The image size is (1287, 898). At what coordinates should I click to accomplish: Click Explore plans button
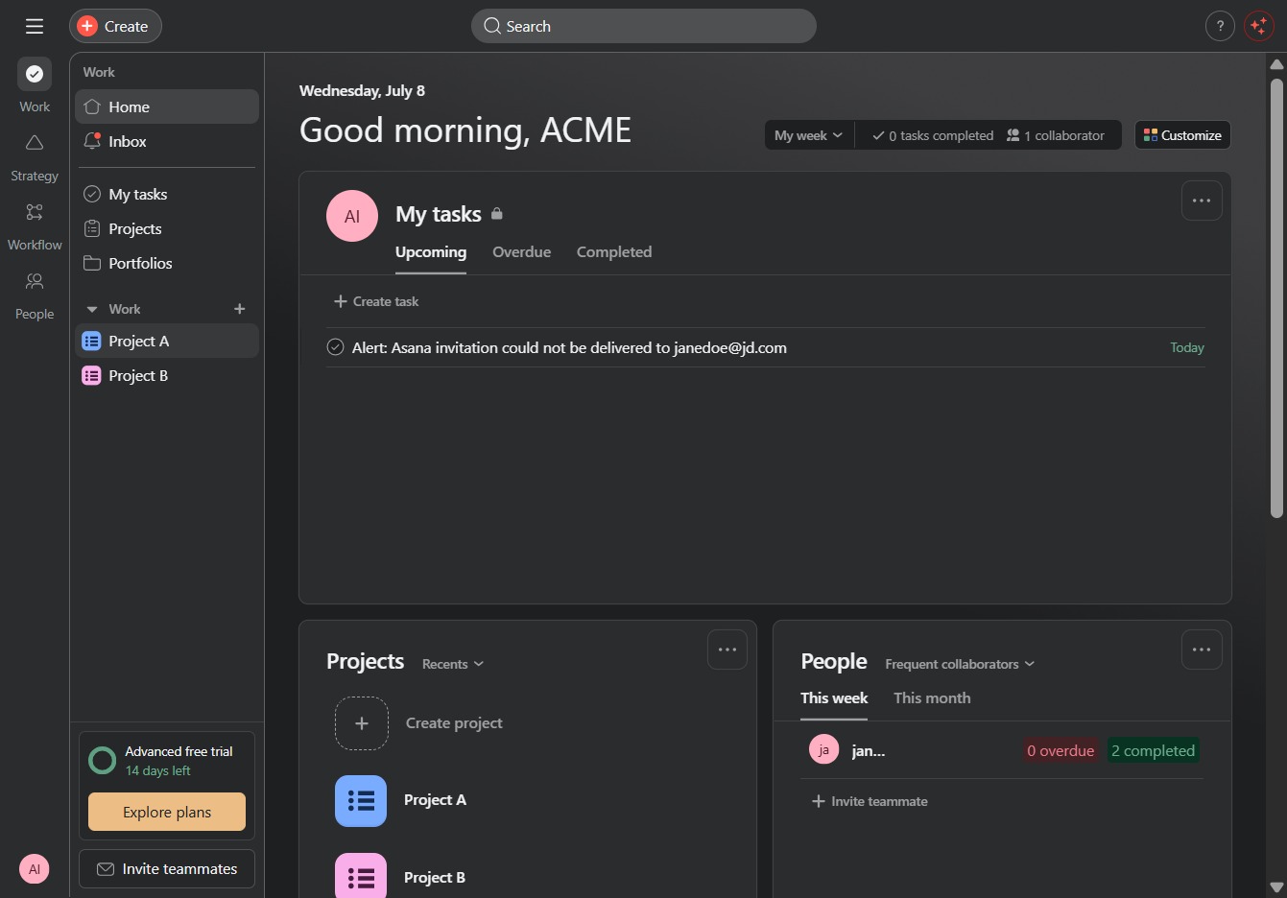pyautogui.click(x=167, y=812)
